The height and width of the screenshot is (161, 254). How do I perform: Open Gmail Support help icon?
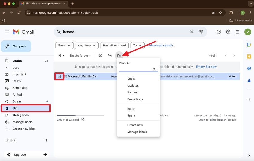[x=219, y=32]
